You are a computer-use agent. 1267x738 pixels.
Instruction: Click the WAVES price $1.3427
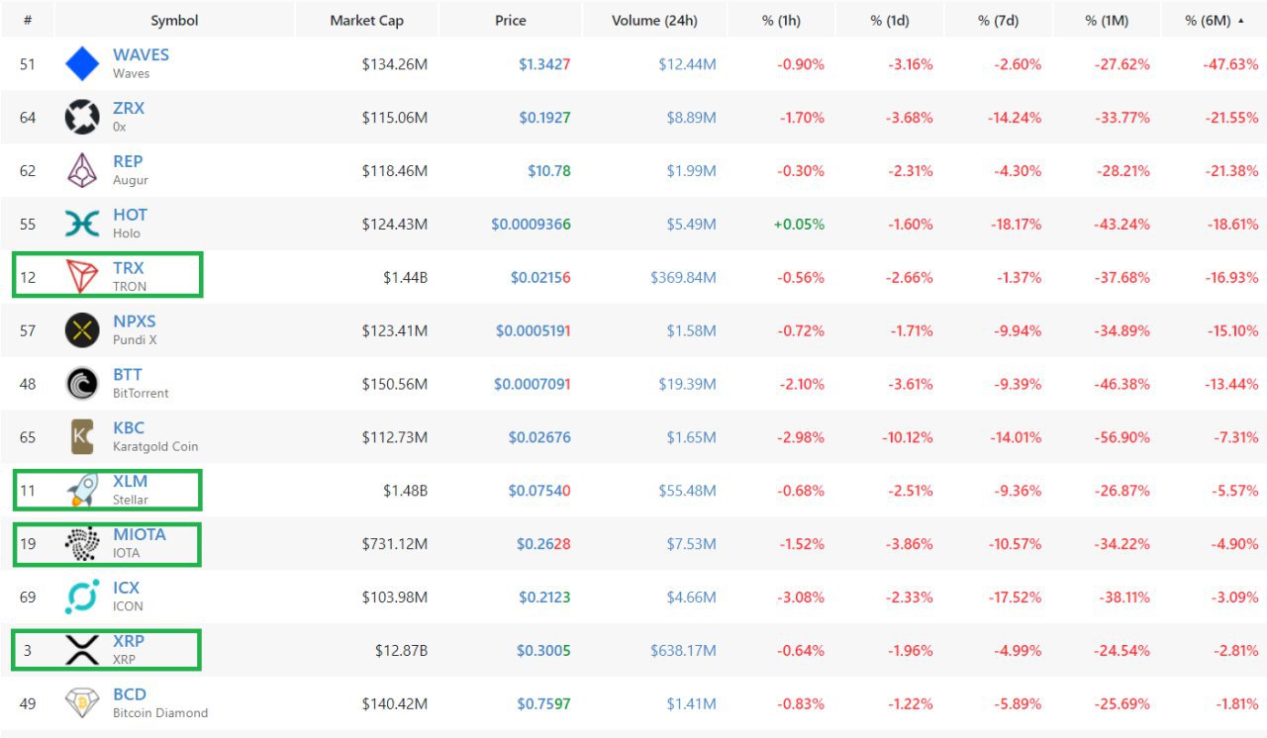pos(544,64)
